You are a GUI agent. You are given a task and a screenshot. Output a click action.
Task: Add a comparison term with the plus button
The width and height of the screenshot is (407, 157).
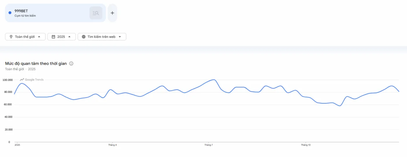[113, 13]
